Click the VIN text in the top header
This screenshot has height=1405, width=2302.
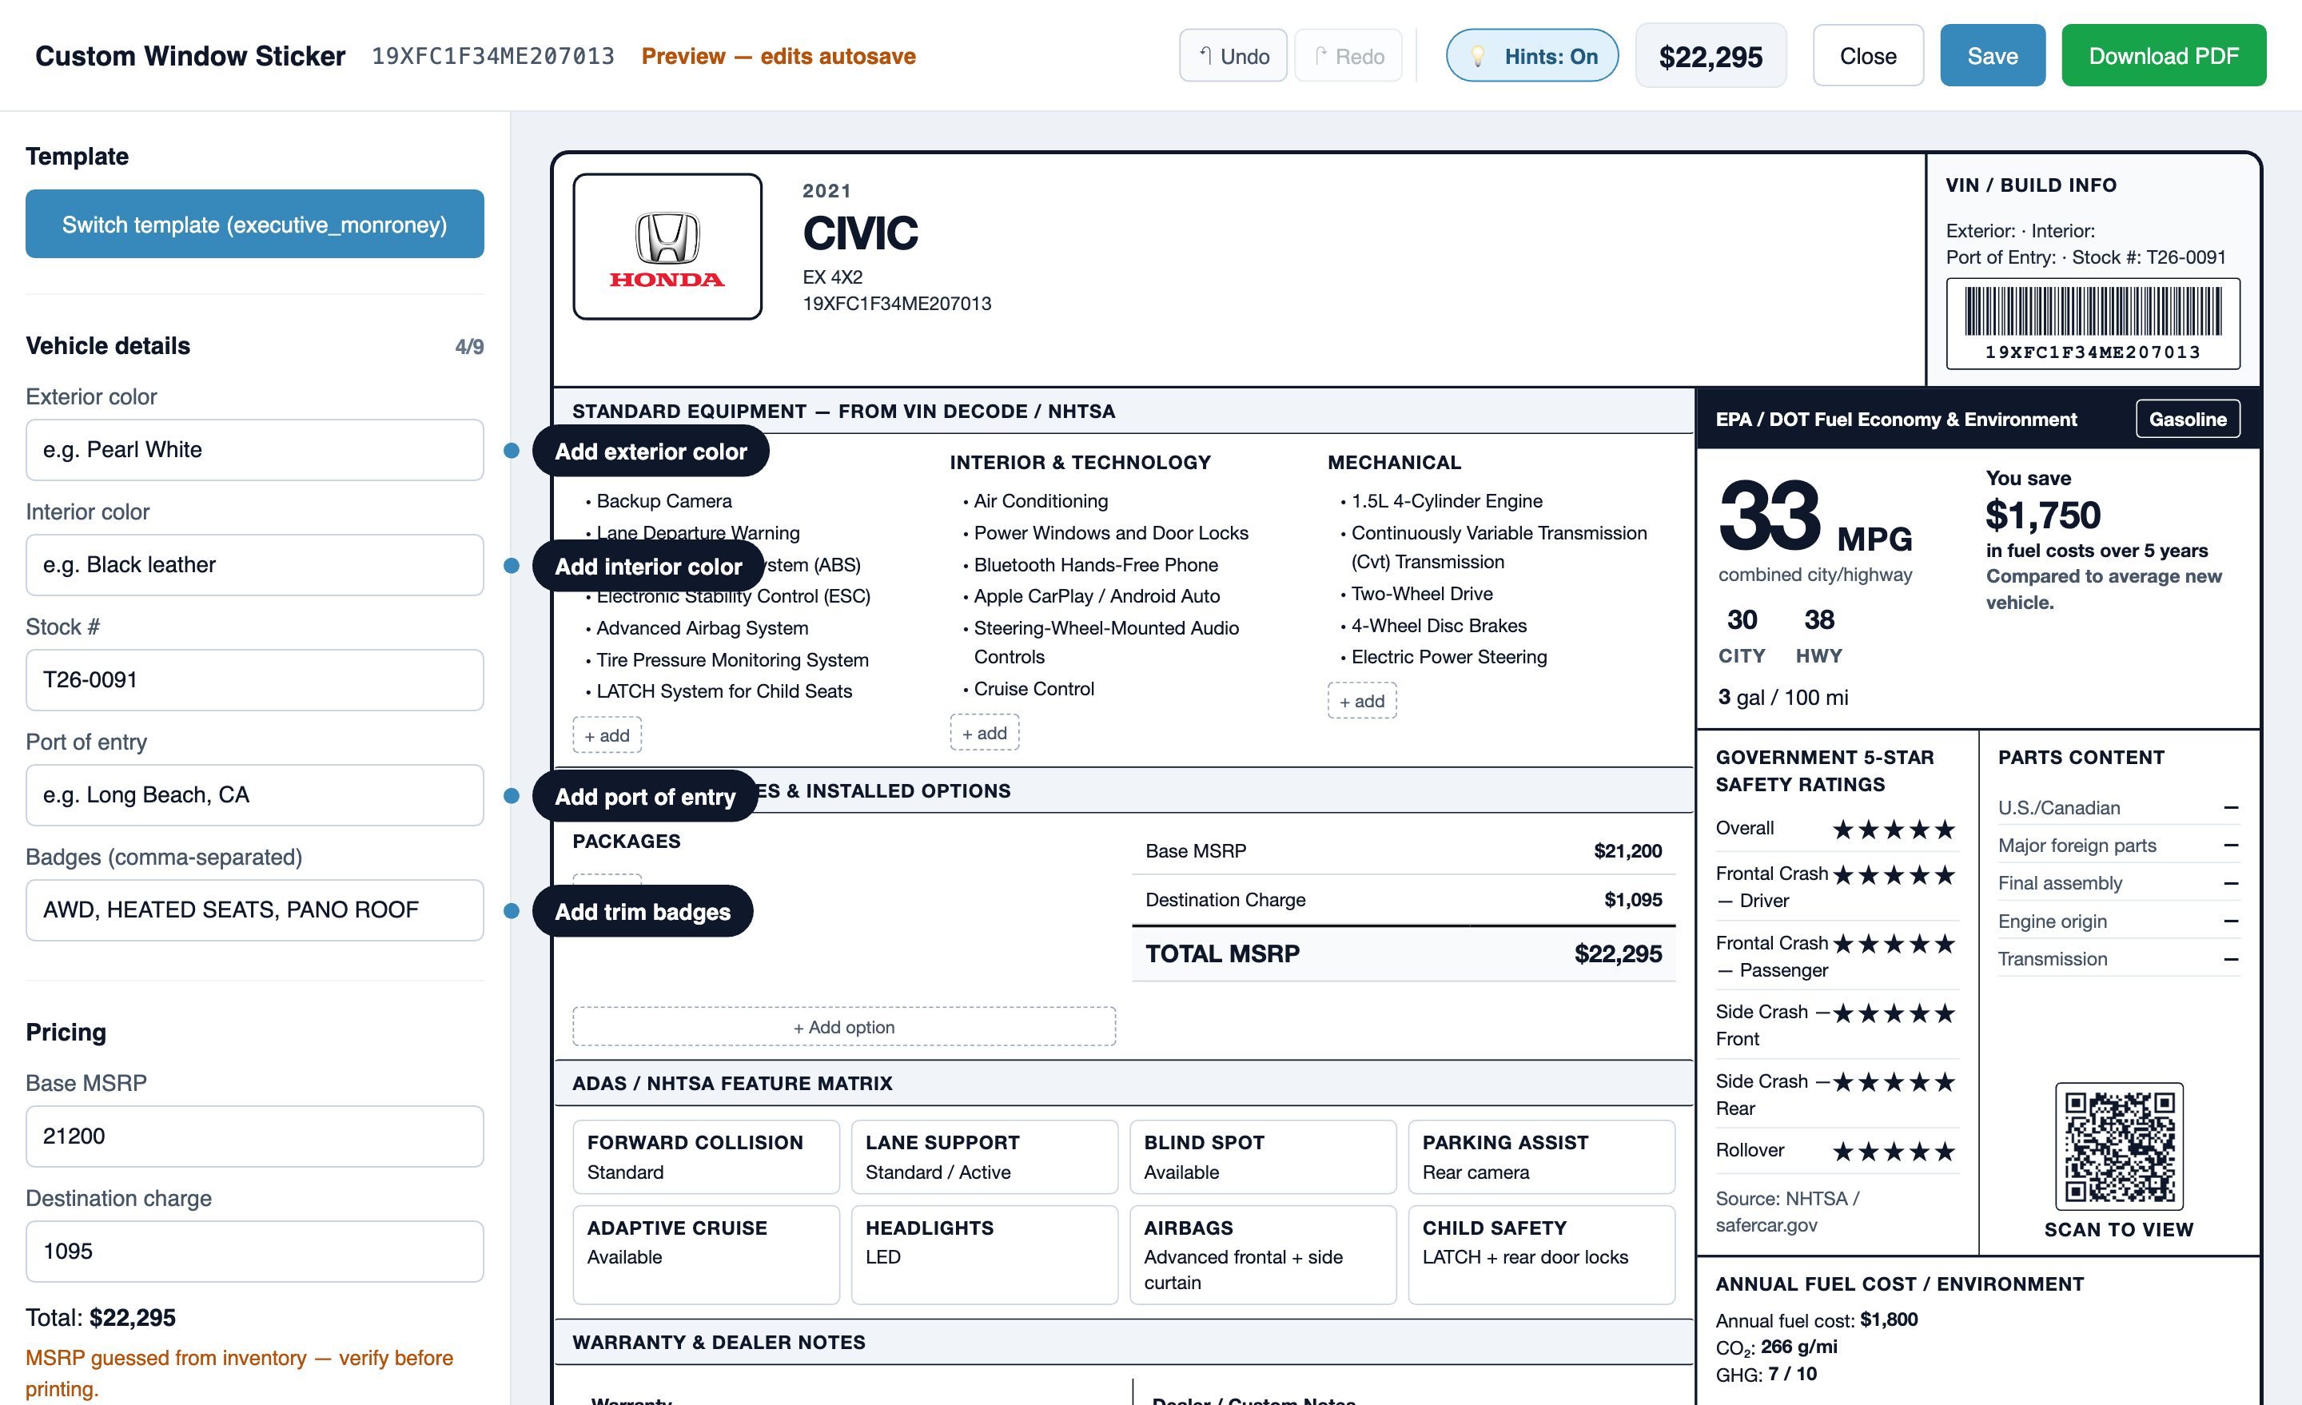tap(493, 56)
